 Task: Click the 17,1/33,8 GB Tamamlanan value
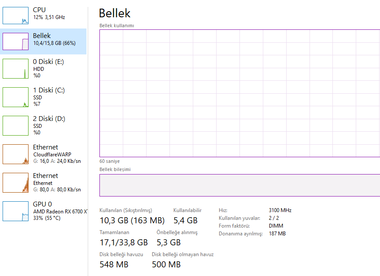coord(124,242)
